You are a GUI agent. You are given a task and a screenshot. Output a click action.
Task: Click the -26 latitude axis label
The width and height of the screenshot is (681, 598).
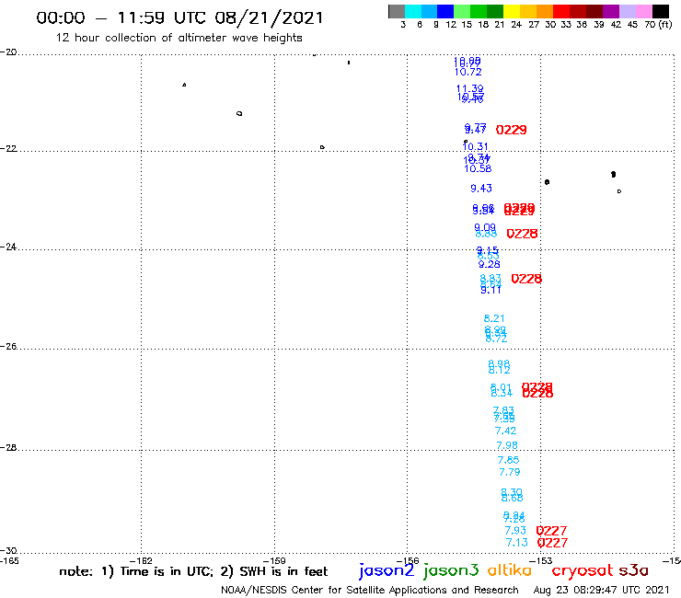[x=8, y=347]
